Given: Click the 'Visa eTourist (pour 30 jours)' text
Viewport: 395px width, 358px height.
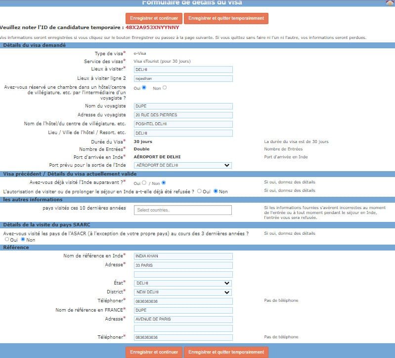Looking at the screenshot, I should (x=162, y=61).
